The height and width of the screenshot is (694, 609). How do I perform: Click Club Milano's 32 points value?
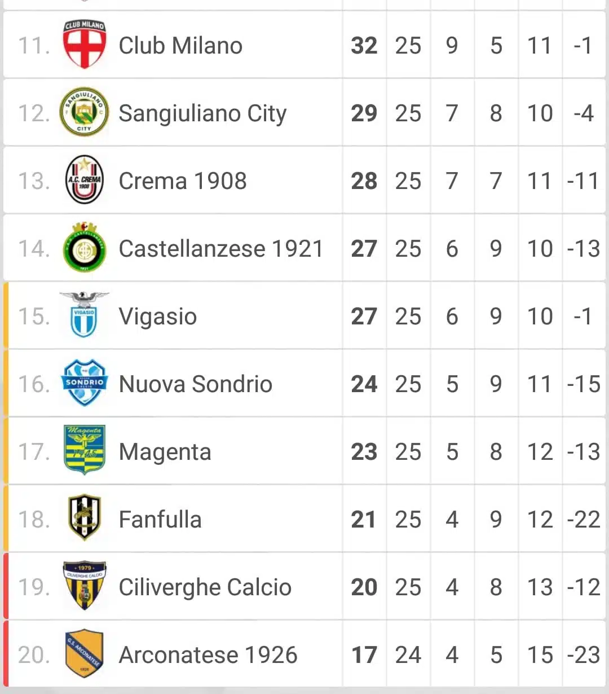[364, 46]
